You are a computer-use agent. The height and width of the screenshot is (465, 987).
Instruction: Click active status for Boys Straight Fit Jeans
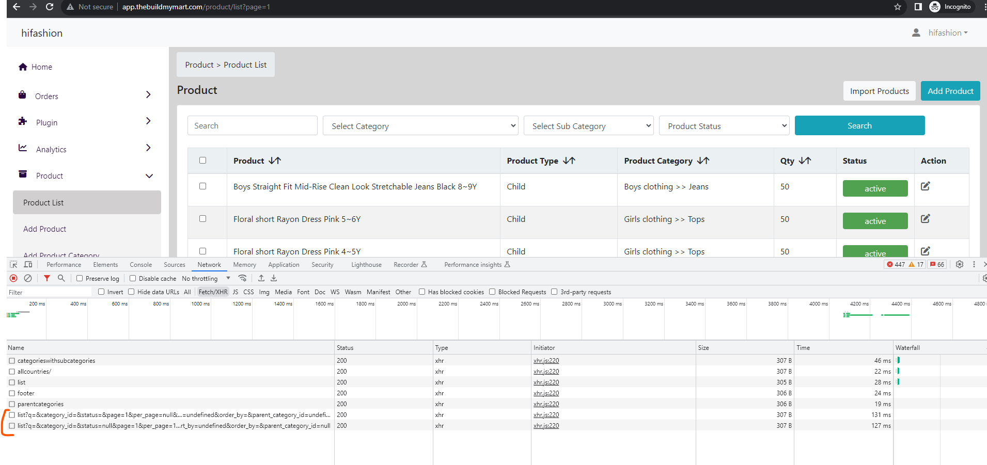875,188
